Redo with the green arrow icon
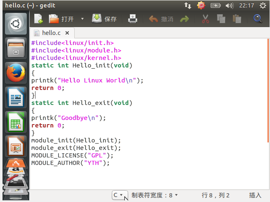 184,19
